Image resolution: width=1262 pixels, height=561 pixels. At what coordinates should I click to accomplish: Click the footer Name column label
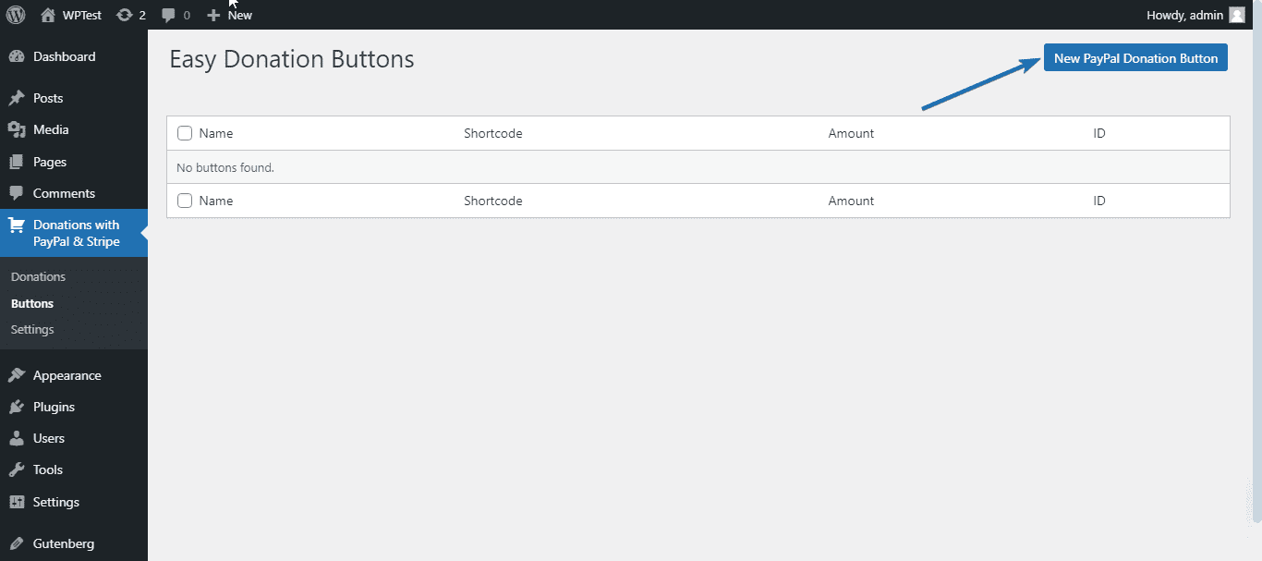click(x=216, y=201)
